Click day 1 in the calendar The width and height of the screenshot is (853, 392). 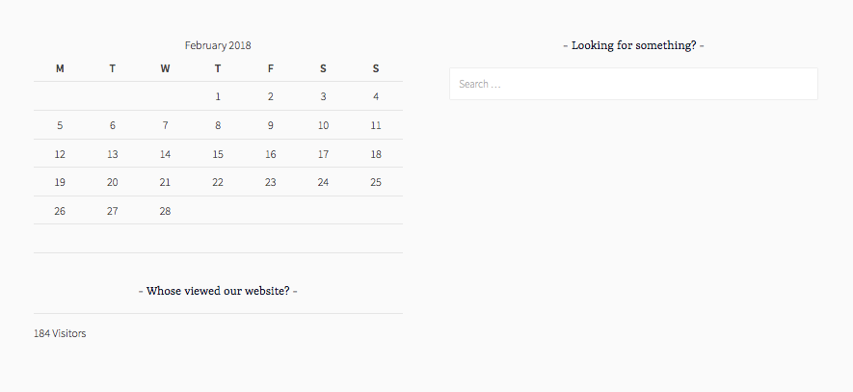click(x=218, y=96)
